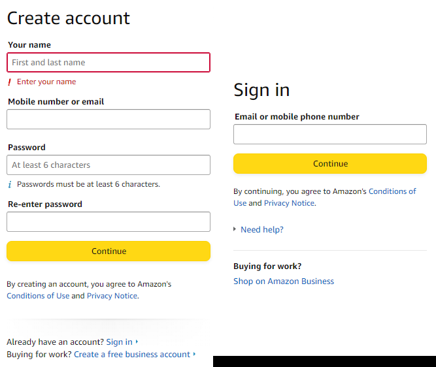Open Privacy Notice in the Sign in panel
Image resolution: width=436 pixels, height=367 pixels.
coord(289,203)
